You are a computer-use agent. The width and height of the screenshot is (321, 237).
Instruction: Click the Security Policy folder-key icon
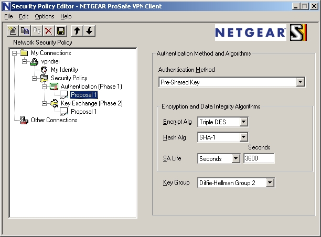click(44, 78)
